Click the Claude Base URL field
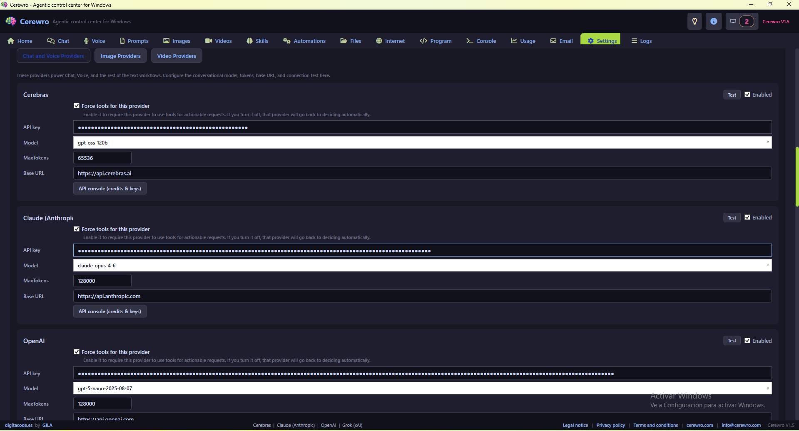 [x=422, y=296]
